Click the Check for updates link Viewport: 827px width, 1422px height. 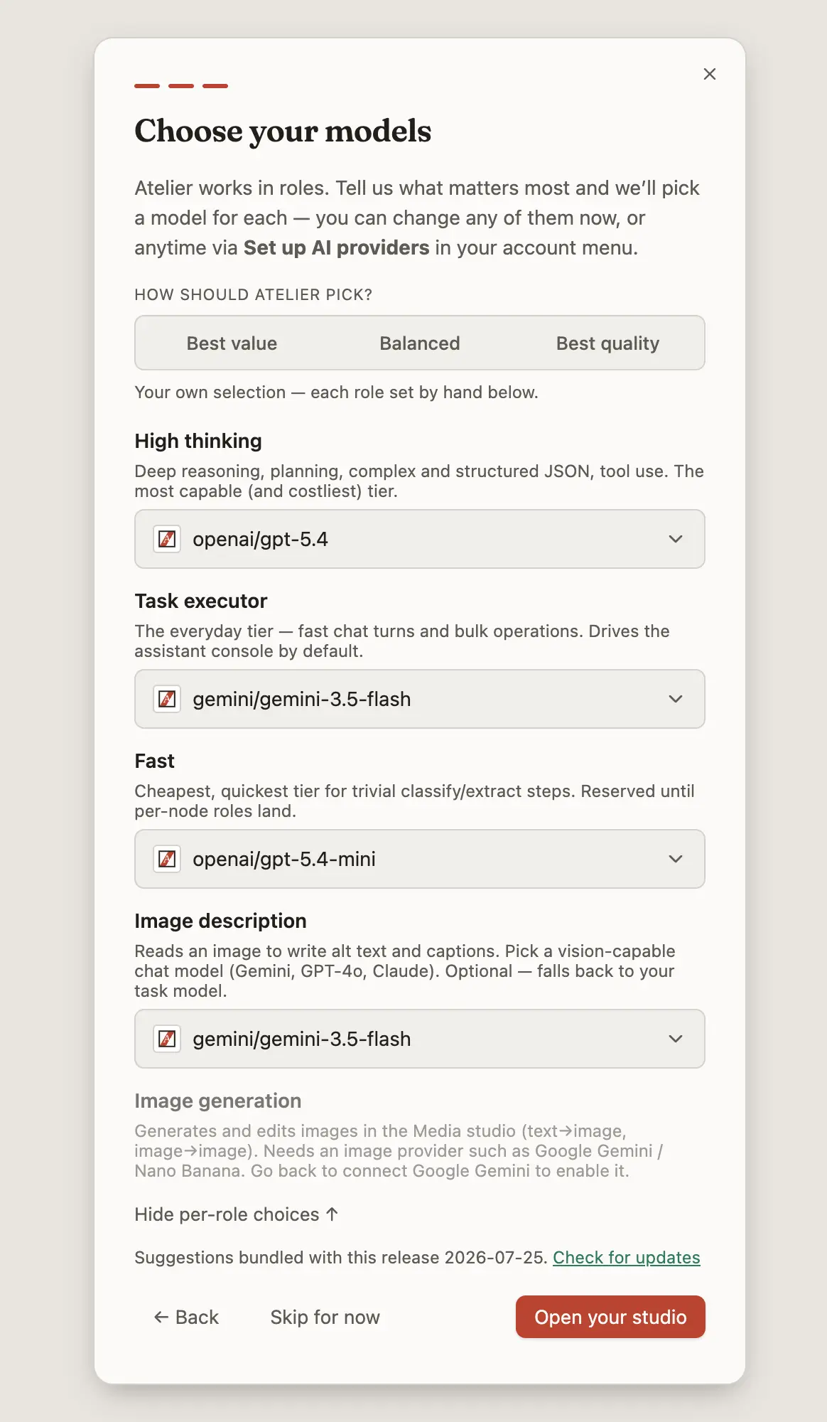point(627,1258)
